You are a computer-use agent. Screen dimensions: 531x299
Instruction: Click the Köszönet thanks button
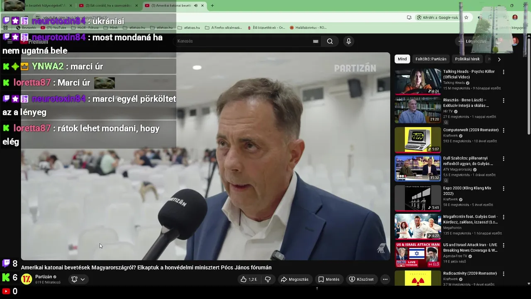point(361,279)
